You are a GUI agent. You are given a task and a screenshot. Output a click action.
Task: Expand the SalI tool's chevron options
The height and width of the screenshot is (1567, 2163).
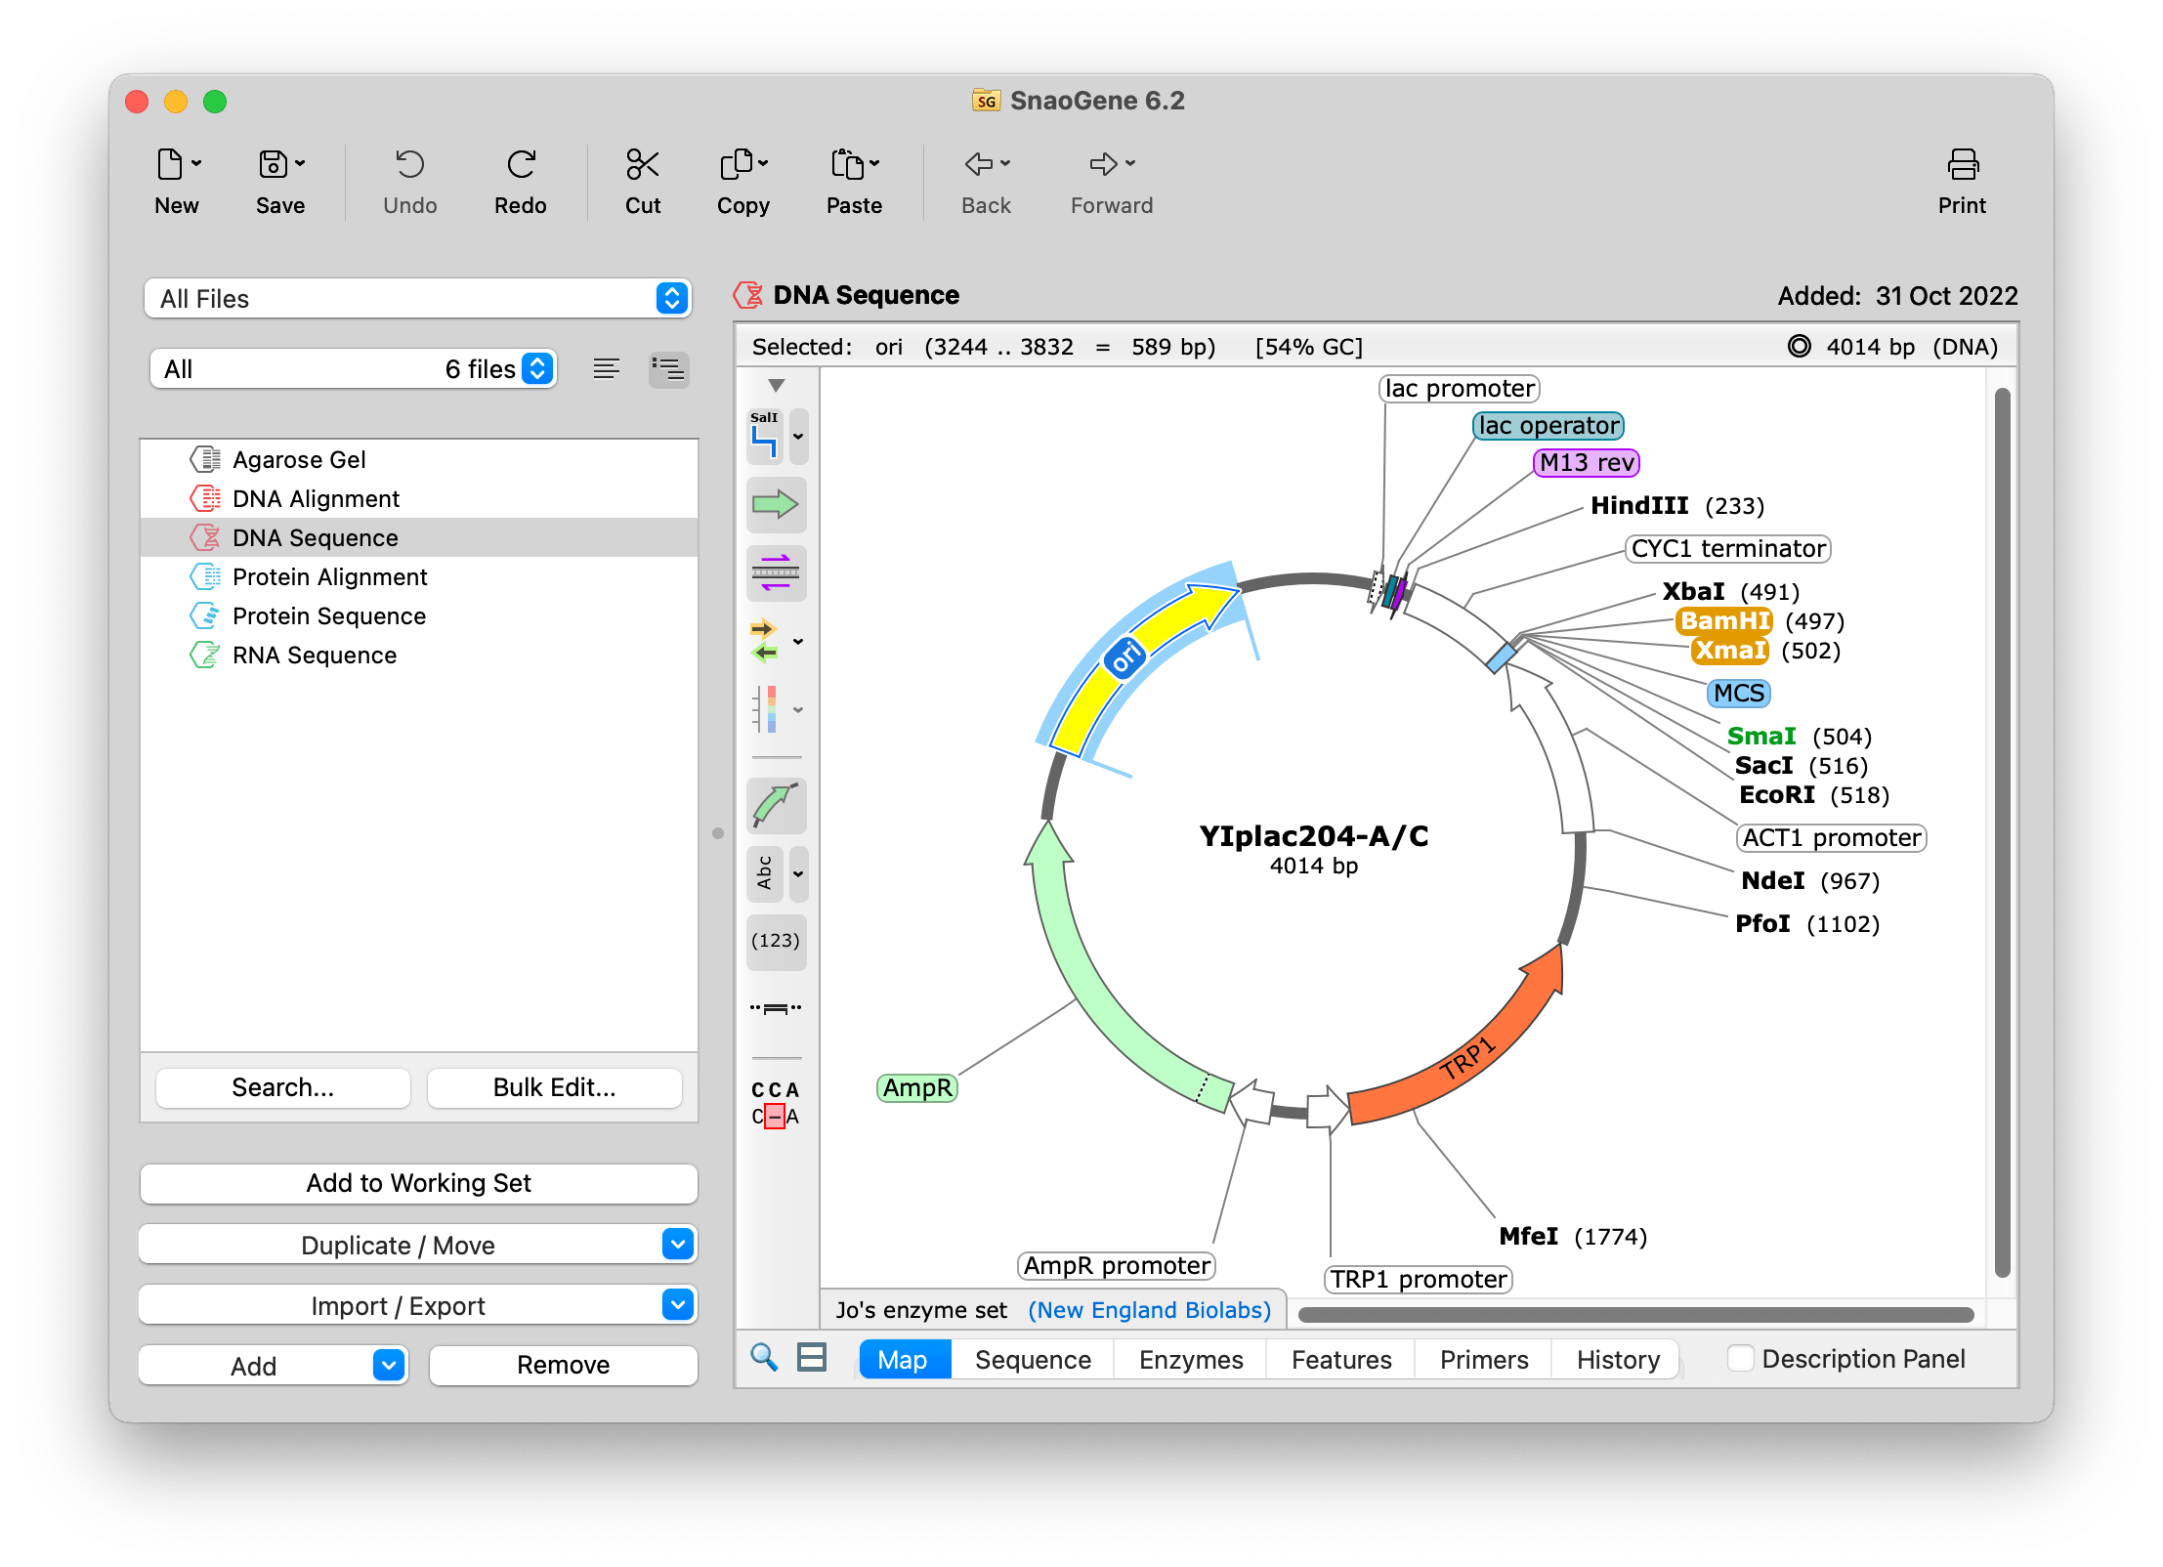[x=797, y=437]
